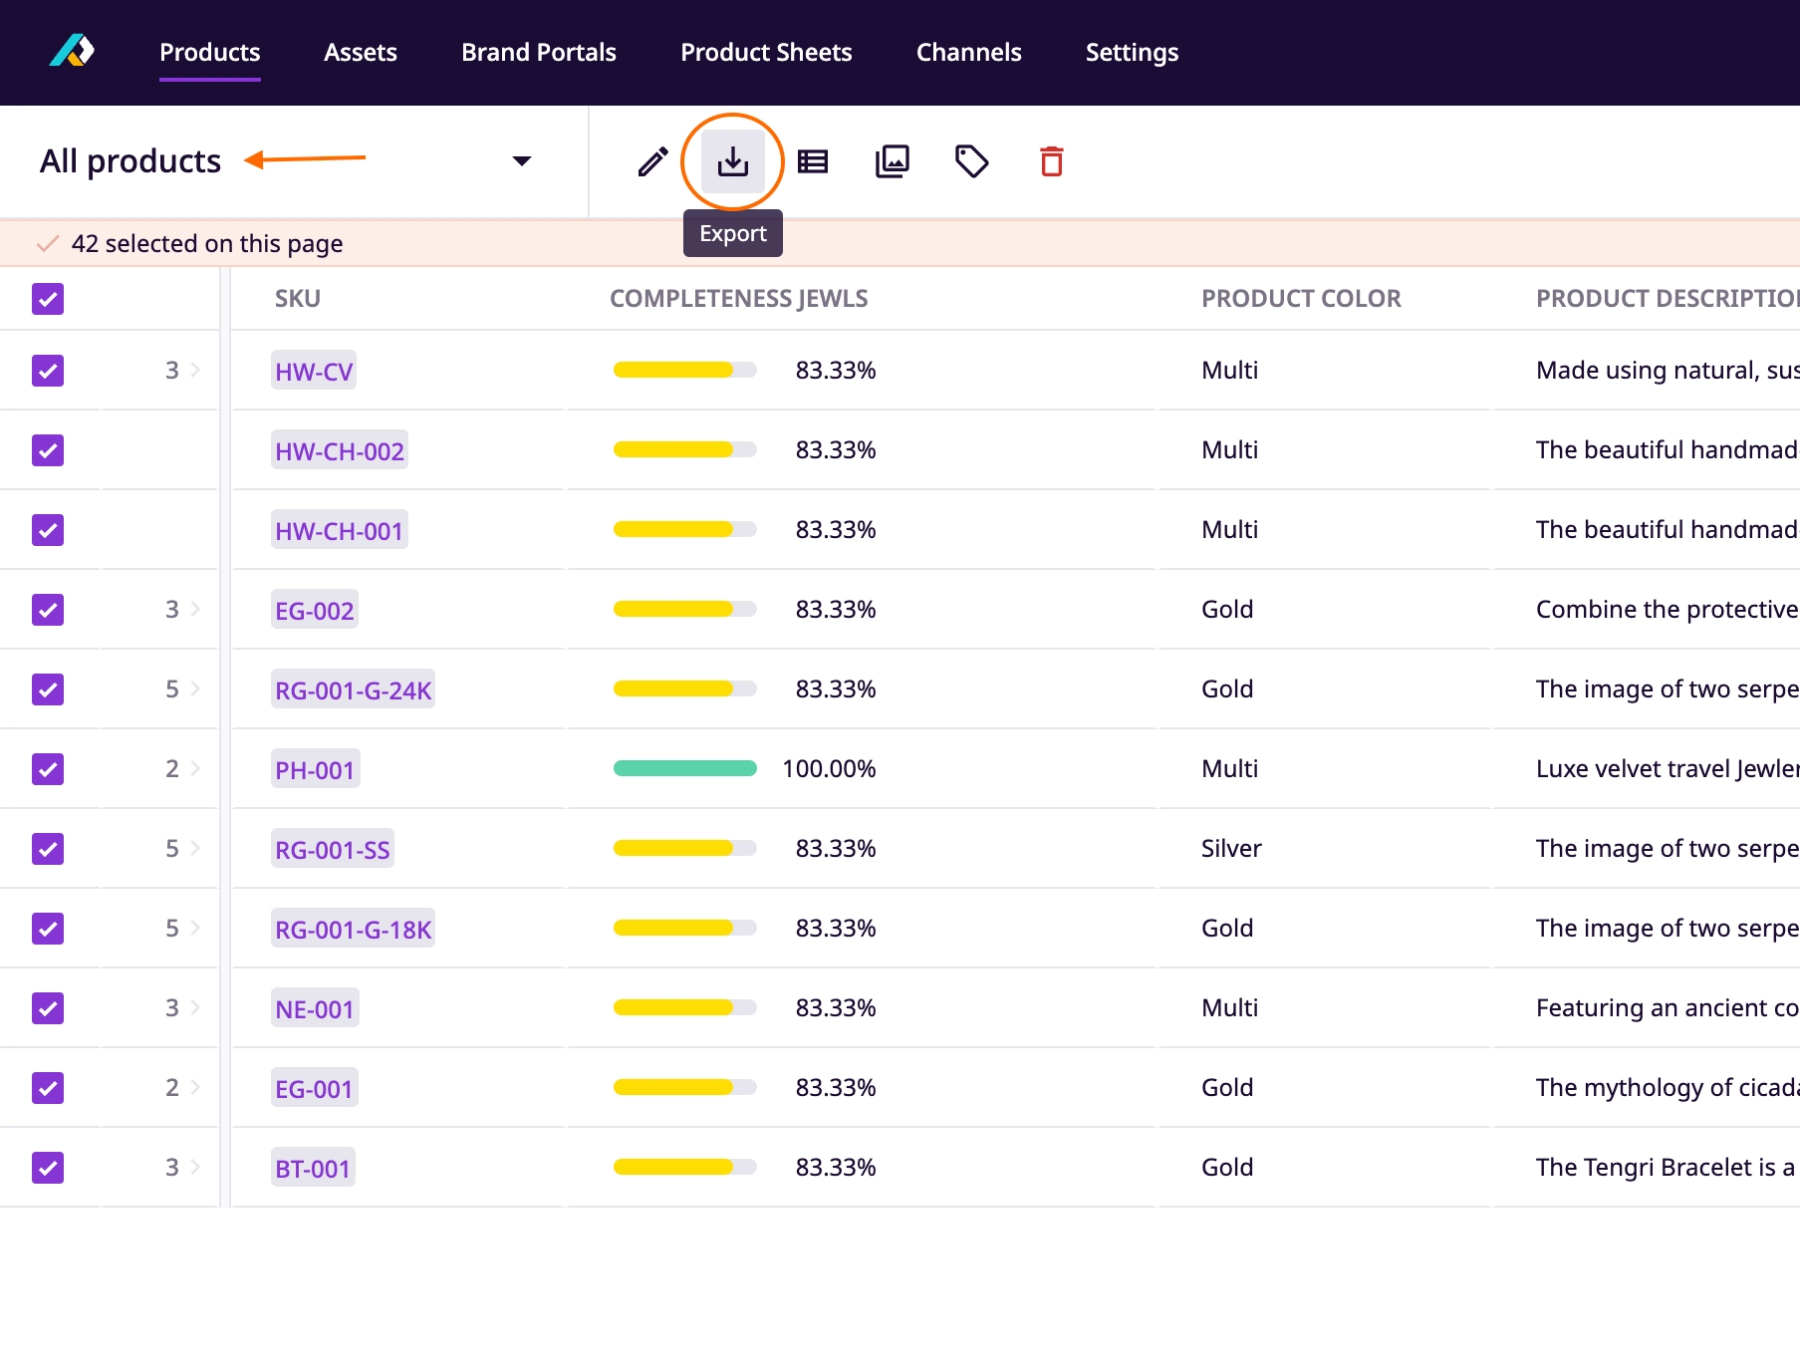Open the EG-001 SKU link
This screenshot has height=1369, width=1800.
[314, 1088]
